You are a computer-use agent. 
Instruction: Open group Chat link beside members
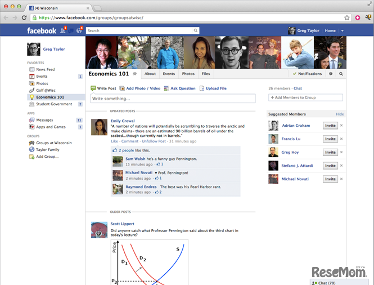(298, 88)
